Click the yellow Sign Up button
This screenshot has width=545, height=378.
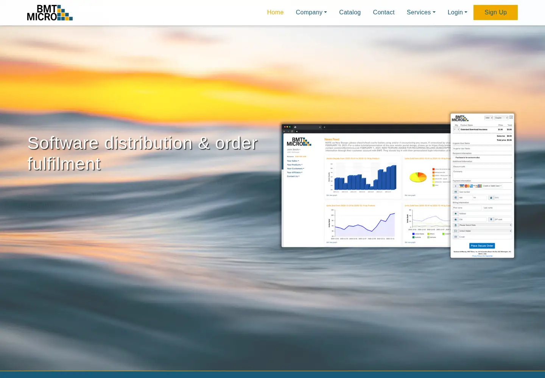tap(495, 12)
